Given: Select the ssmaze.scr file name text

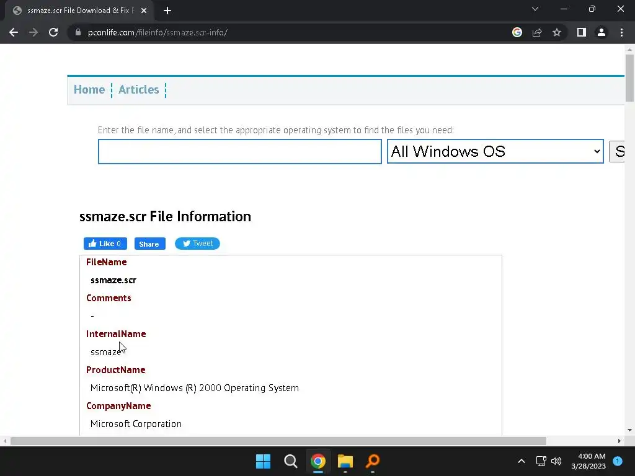Looking at the screenshot, I should point(113,280).
